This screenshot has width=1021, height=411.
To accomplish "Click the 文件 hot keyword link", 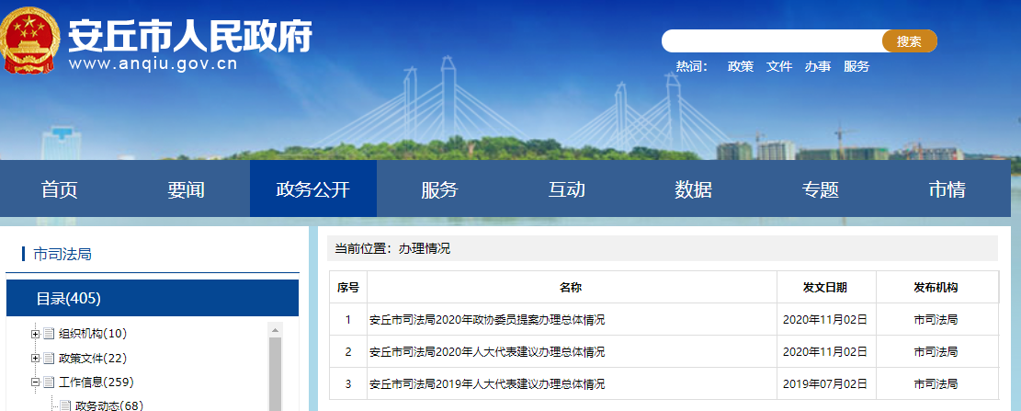I will [778, 66].
